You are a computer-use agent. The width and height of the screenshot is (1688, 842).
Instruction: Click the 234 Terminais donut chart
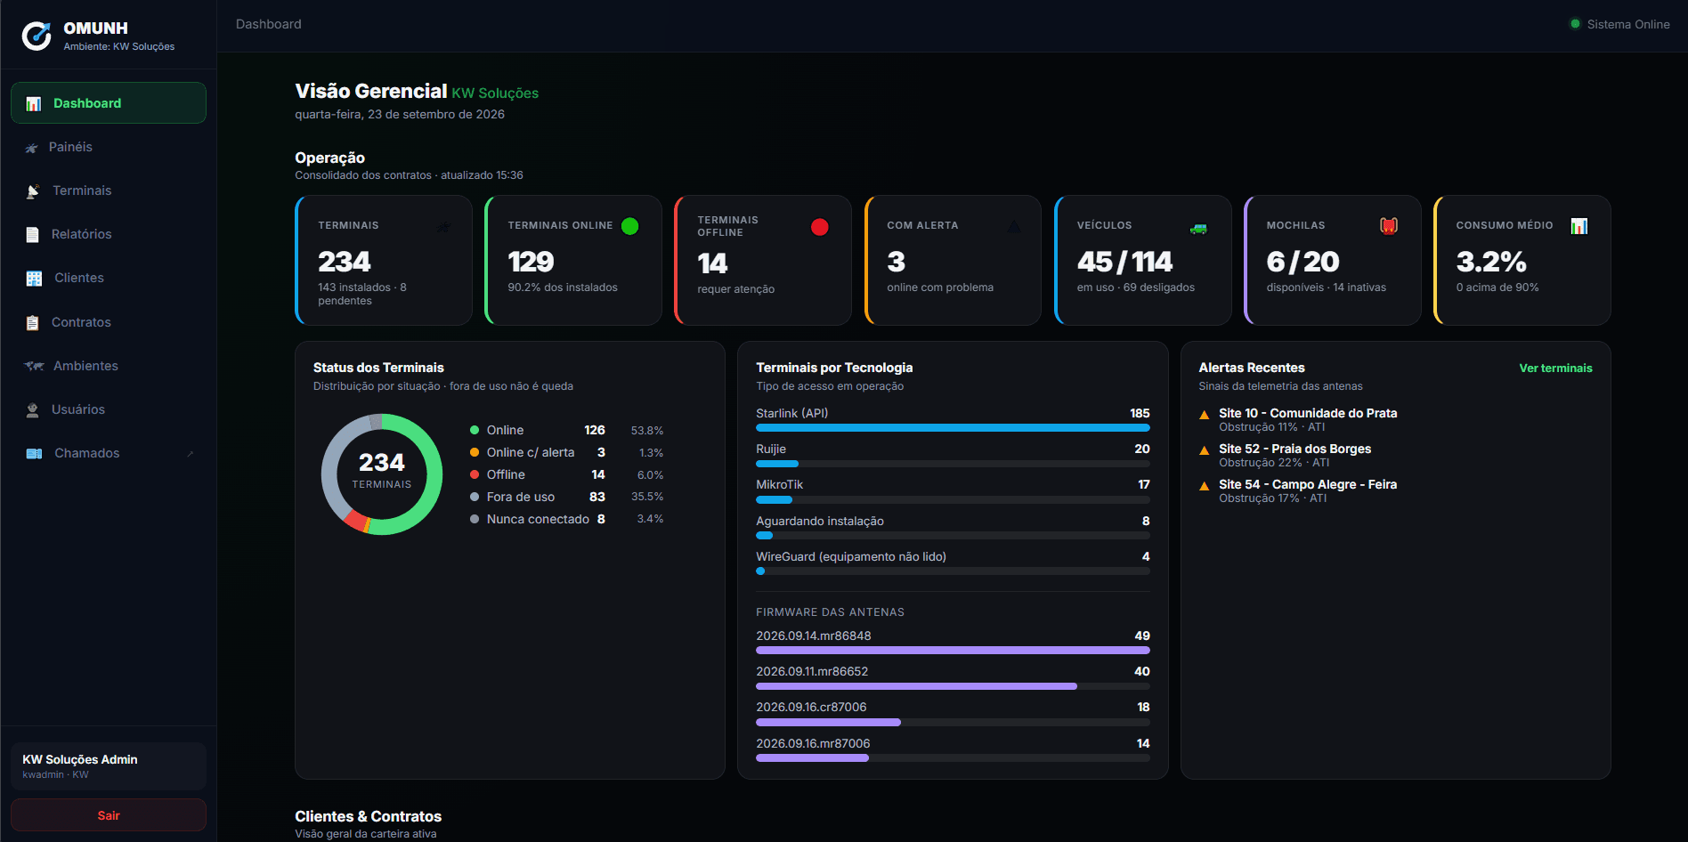(382, 474)
